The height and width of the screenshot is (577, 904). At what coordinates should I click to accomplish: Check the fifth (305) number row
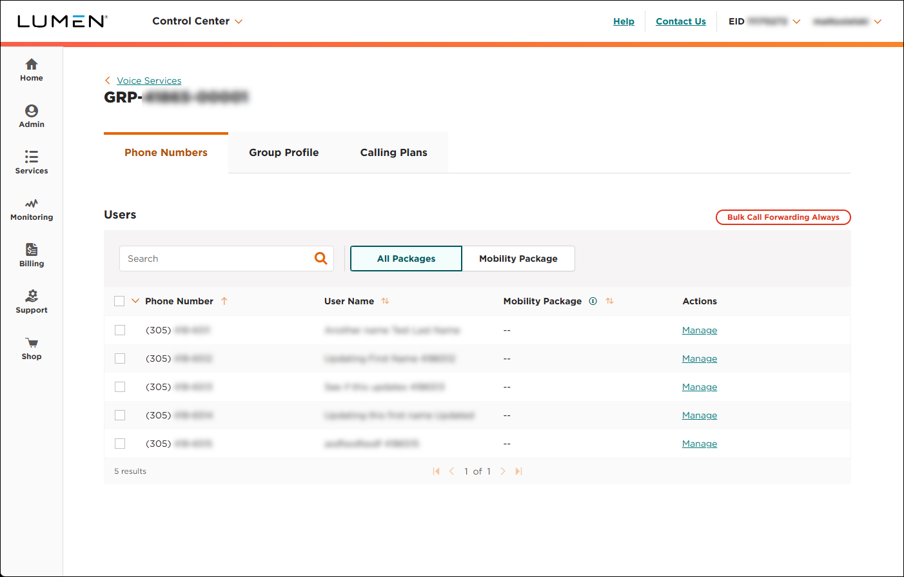(120, 444)
